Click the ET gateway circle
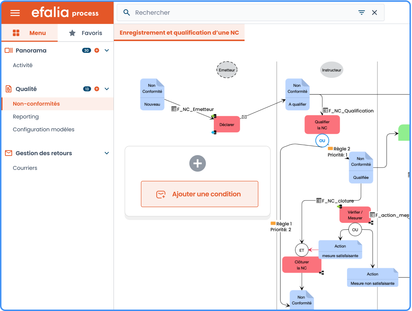This screenshot has width=412, height=311. (302, 250)
